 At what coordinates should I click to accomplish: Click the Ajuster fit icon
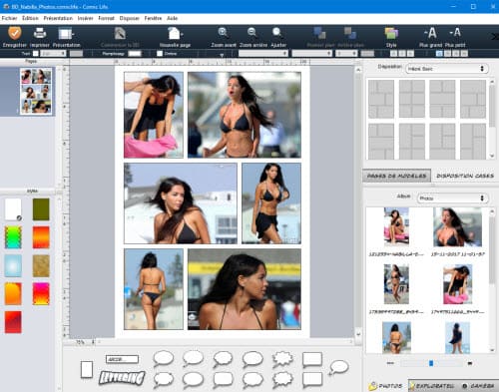coord(276,33)
